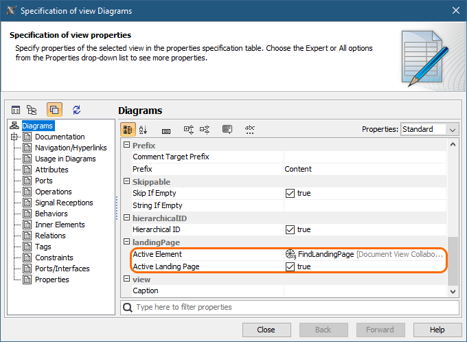Click the tree structure view icon
Image resolution: width=467 pixels, height=342 pixels.
click(x=32, y=110)
